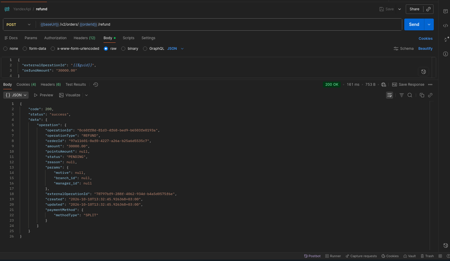Click the network globe icon near 753 B

[384, 85]
